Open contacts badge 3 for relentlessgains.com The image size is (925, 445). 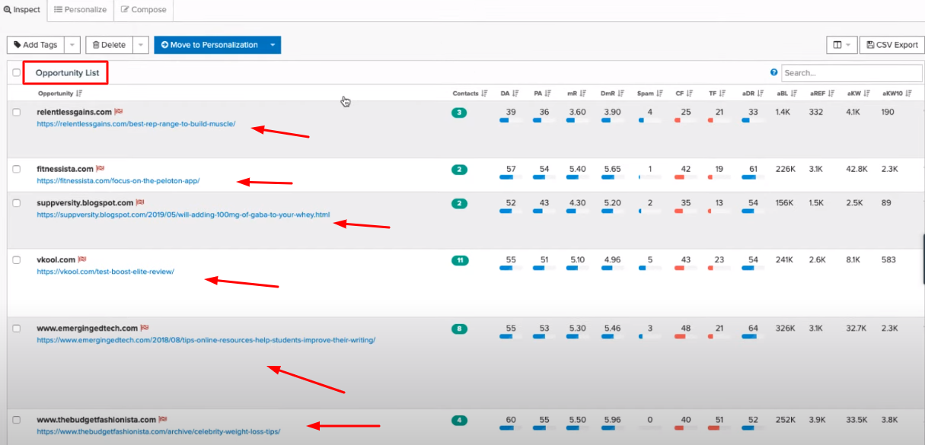click(459, 113)
